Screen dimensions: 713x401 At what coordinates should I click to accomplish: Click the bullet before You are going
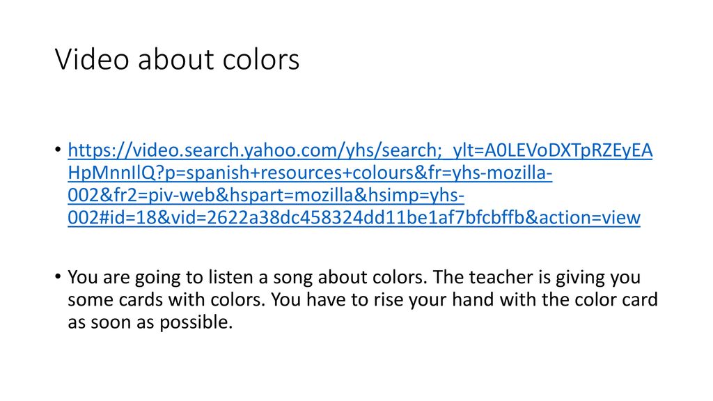tap(57, 276)
